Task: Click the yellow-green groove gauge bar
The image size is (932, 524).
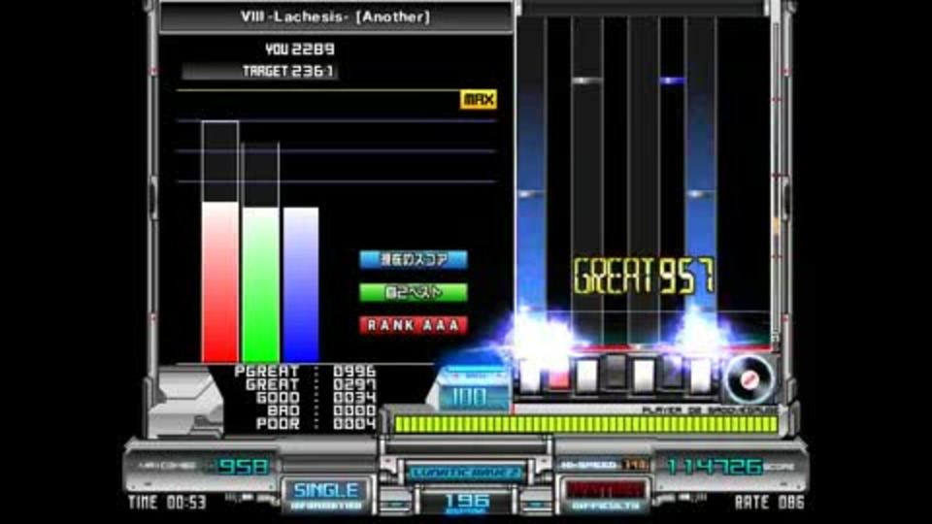Action: pyautogui.click(x=585, y=424)
